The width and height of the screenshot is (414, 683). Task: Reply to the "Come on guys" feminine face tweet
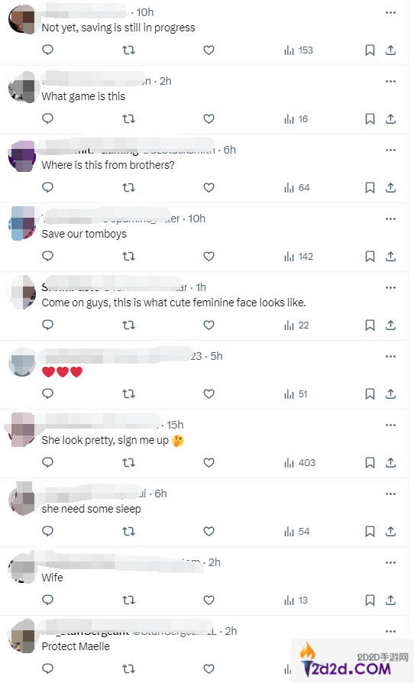[x=47, y=325]
